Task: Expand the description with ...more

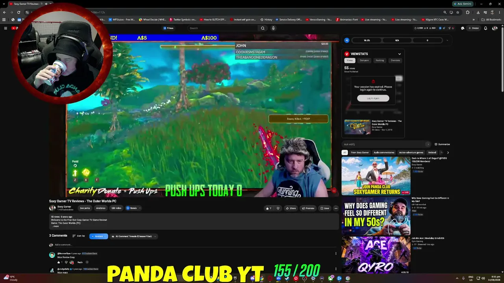Action: point(55,226)
